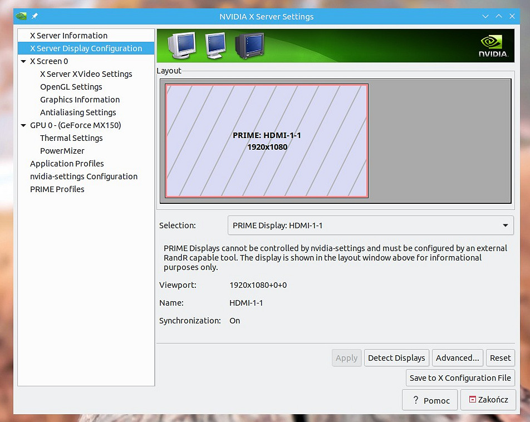This screenshot has height=422, width=530.
Task: Open X Server Information page
Action: (86, 36)
